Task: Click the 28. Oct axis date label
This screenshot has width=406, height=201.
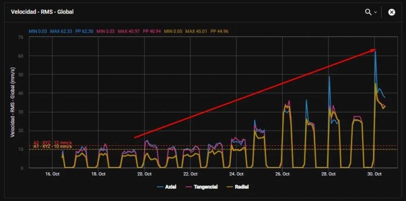Action: [328, 174]
